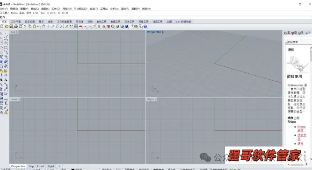Select the Rectangle tool in left toolbar

pyautogui.click(x=6, y=47)
